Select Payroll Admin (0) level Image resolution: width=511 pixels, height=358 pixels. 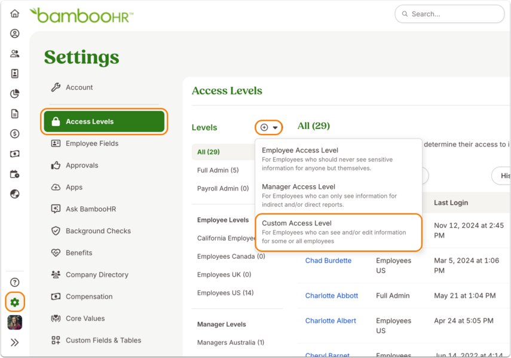click(223, 188)
